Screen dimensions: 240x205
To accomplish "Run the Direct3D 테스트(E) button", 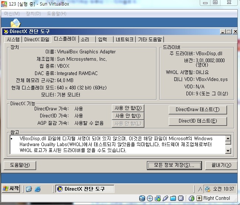I will pyautogui.click(x=198, y=121).
